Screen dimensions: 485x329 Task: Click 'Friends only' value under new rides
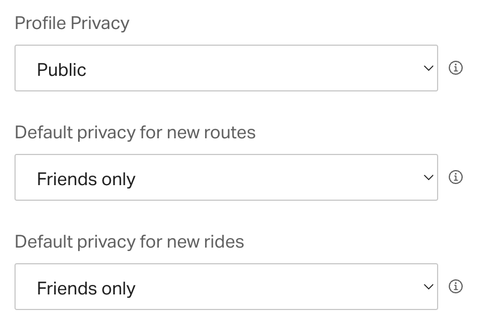pyautogui.click(x=86, y=288)
